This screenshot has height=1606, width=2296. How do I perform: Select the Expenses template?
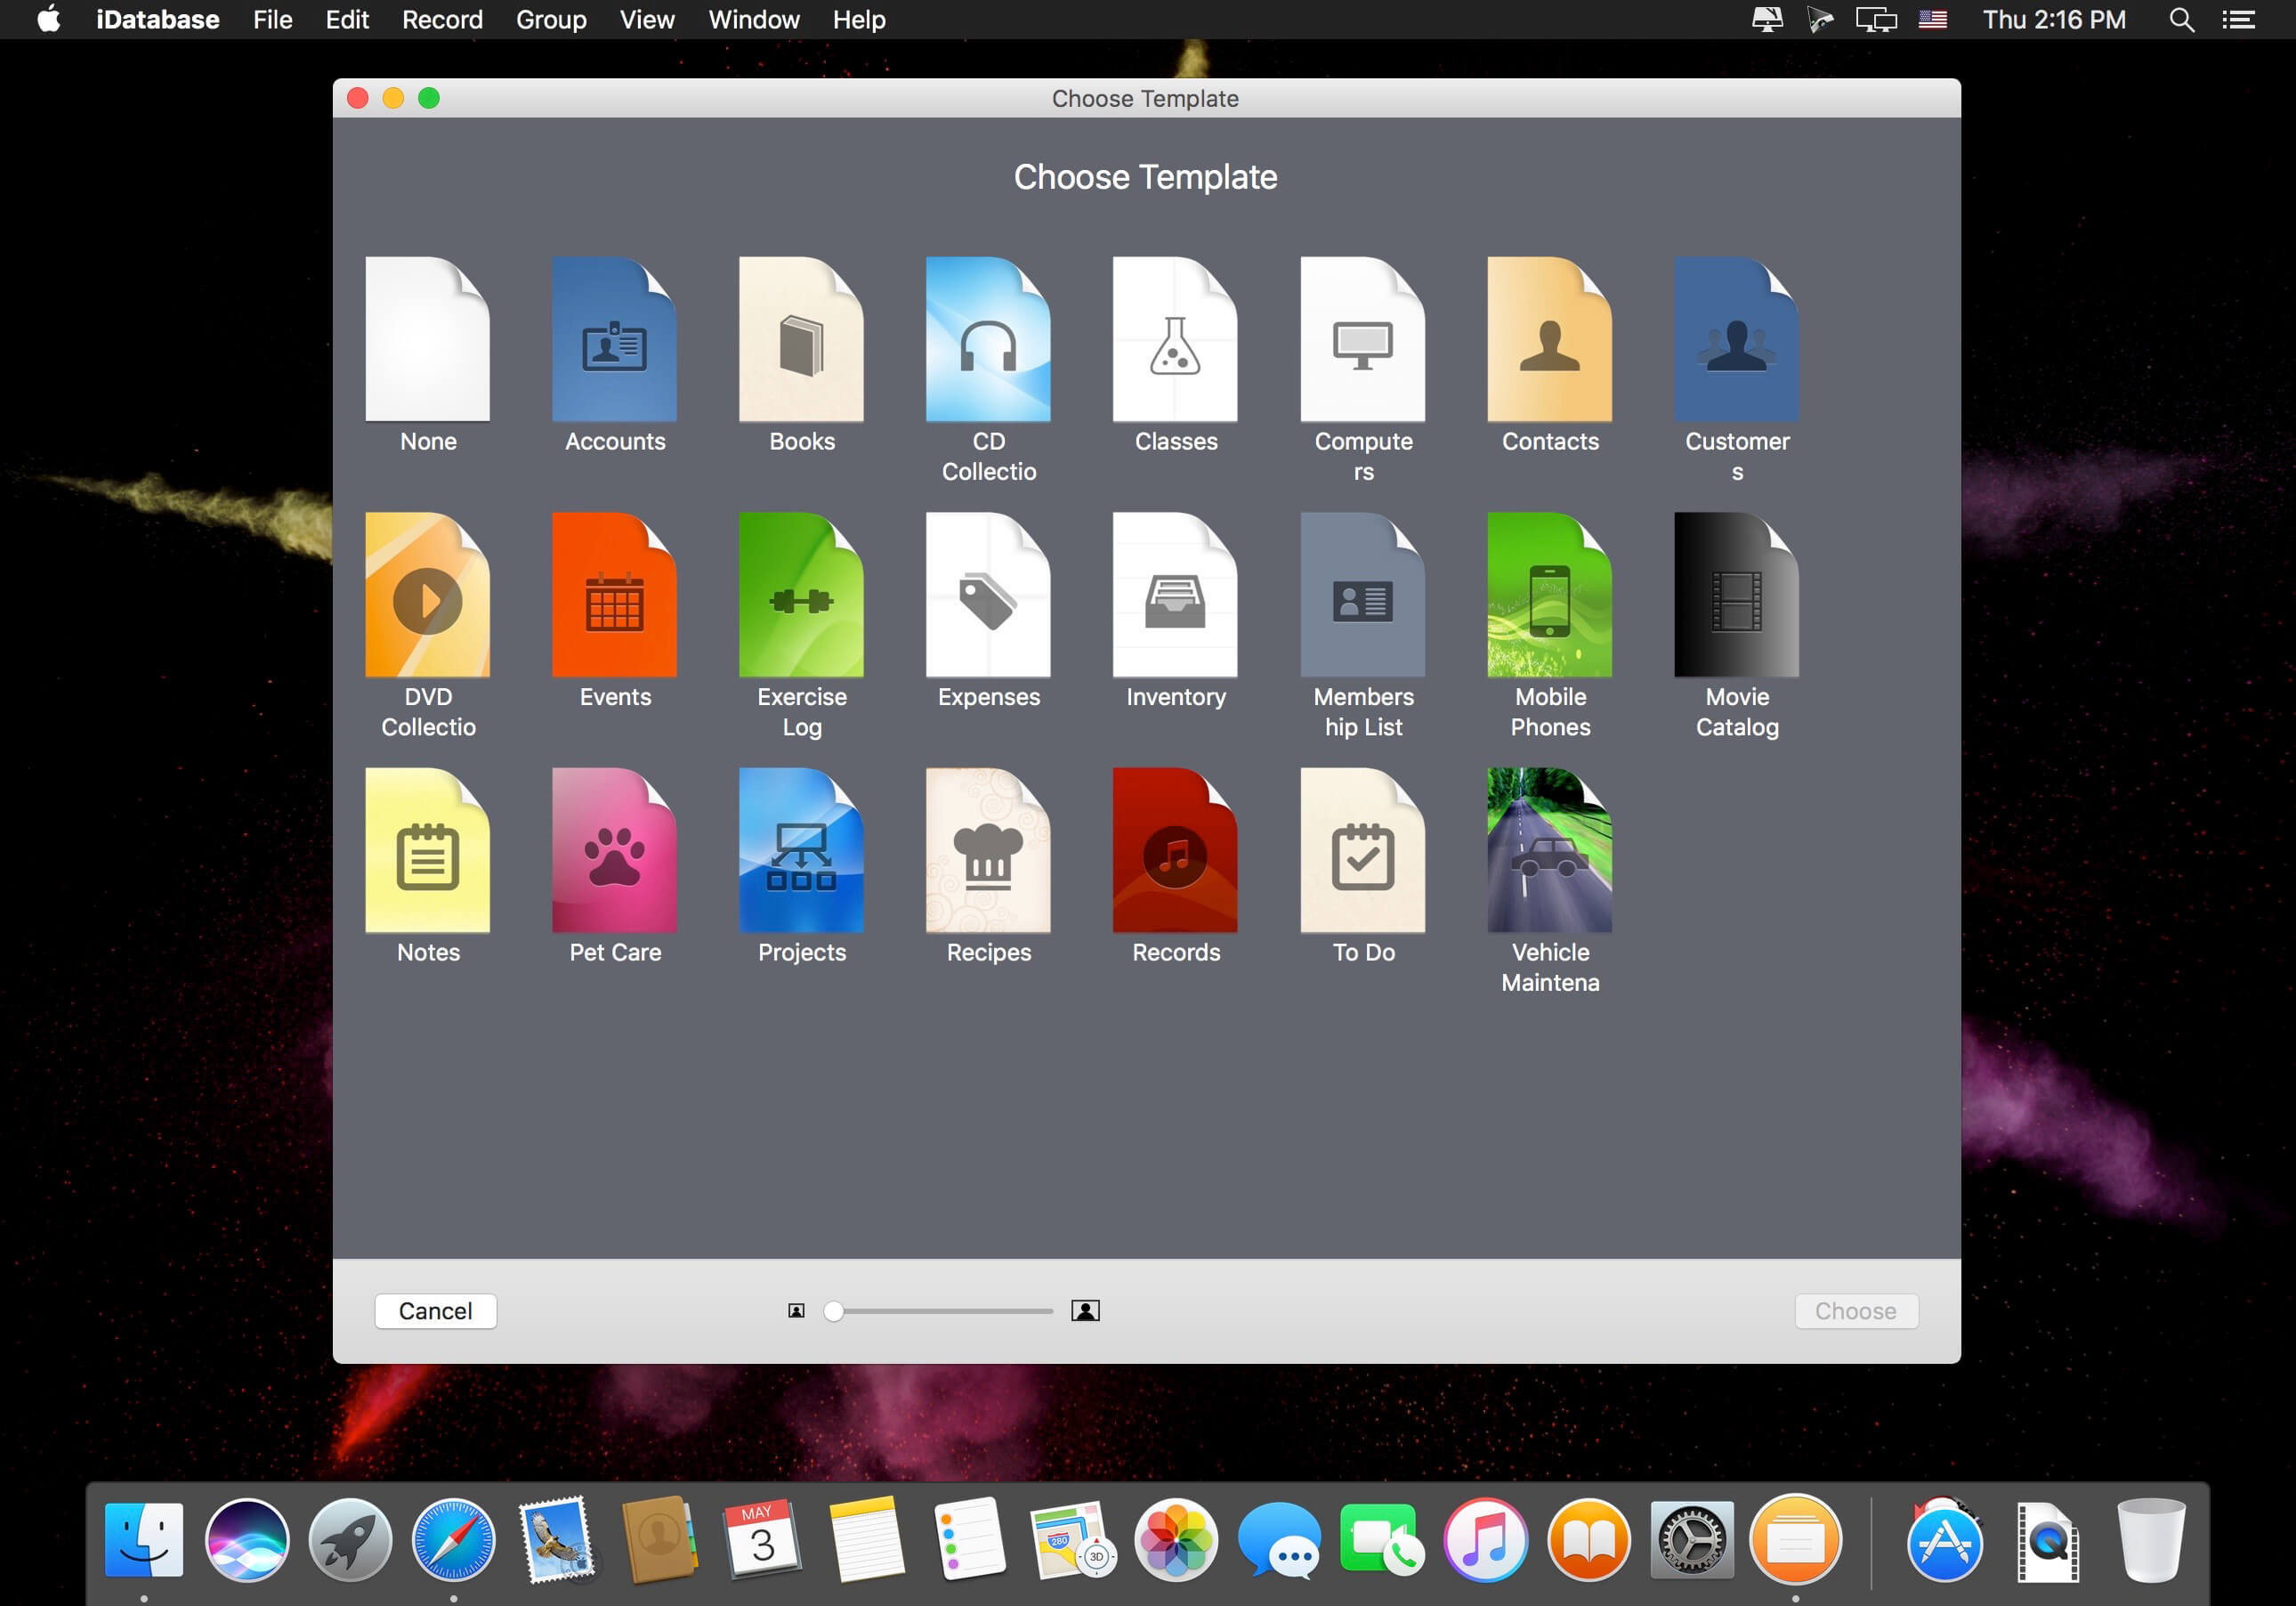point(988,596)
